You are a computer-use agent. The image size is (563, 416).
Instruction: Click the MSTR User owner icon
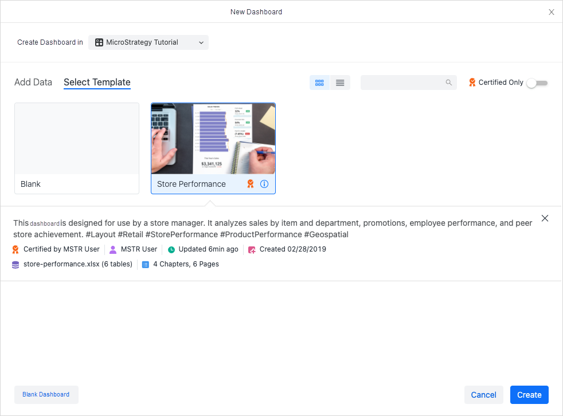point(113,249)
